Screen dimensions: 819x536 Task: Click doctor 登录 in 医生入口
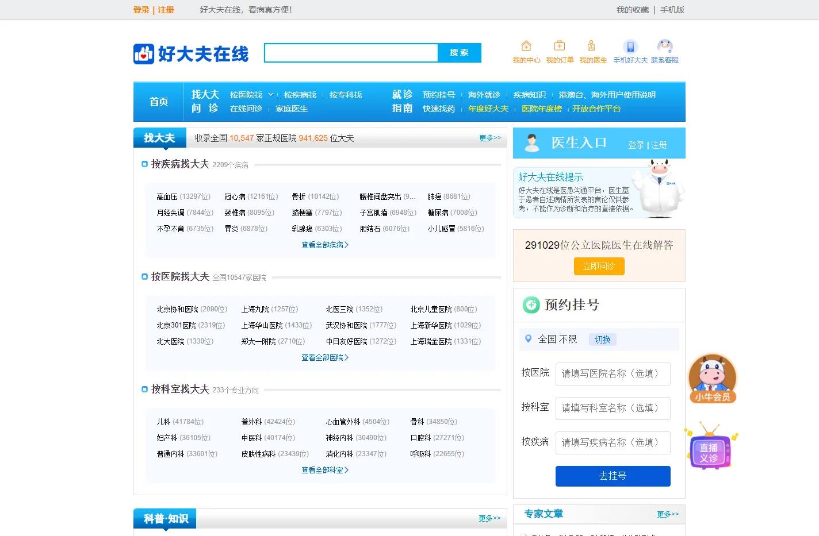[x=636, y=145]
